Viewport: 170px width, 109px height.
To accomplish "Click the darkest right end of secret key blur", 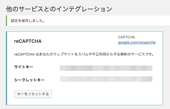I will pyautogui.click(x=150, y=79).
